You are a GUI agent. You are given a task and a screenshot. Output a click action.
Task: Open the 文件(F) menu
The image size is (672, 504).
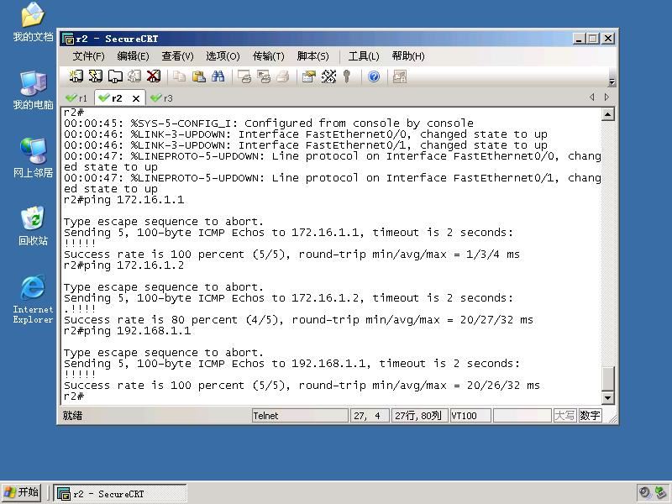click(x=88, y=56)
